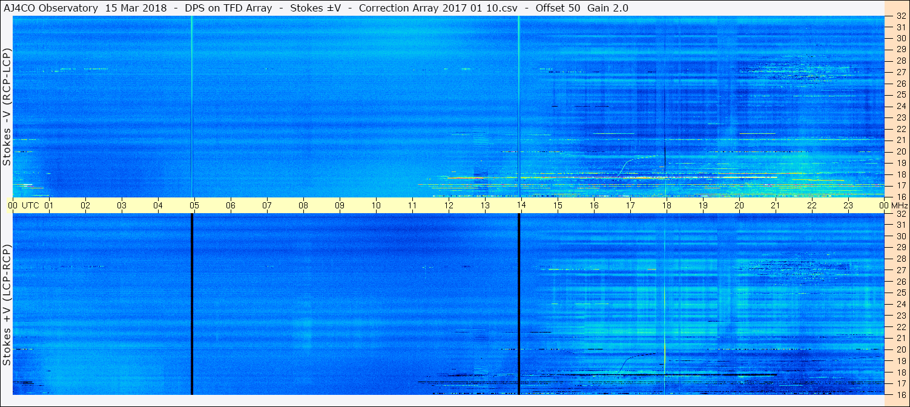This screenshot has height=407, width=910.
Task: Select hour 09 on the UTC time axis
Action: [x=339, y=205]
